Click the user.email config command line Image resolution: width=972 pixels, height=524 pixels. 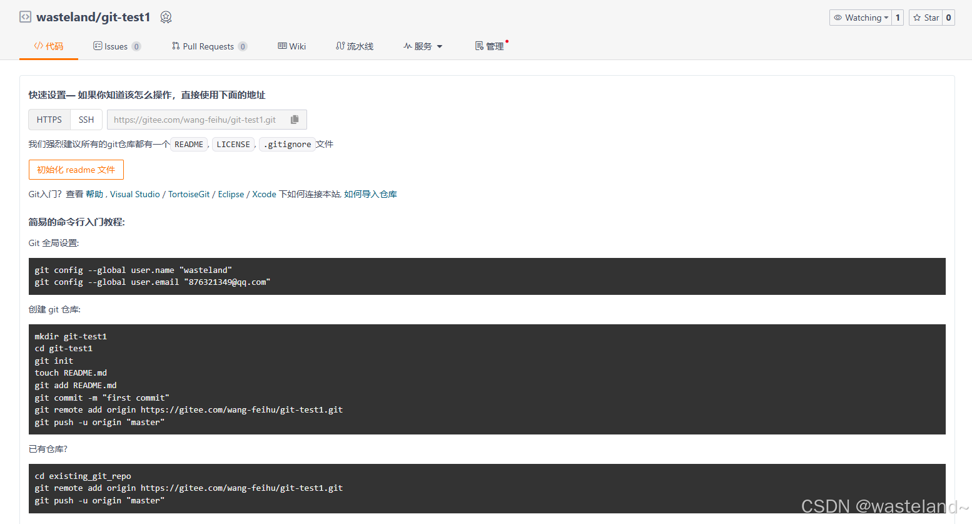click(152, 282)
